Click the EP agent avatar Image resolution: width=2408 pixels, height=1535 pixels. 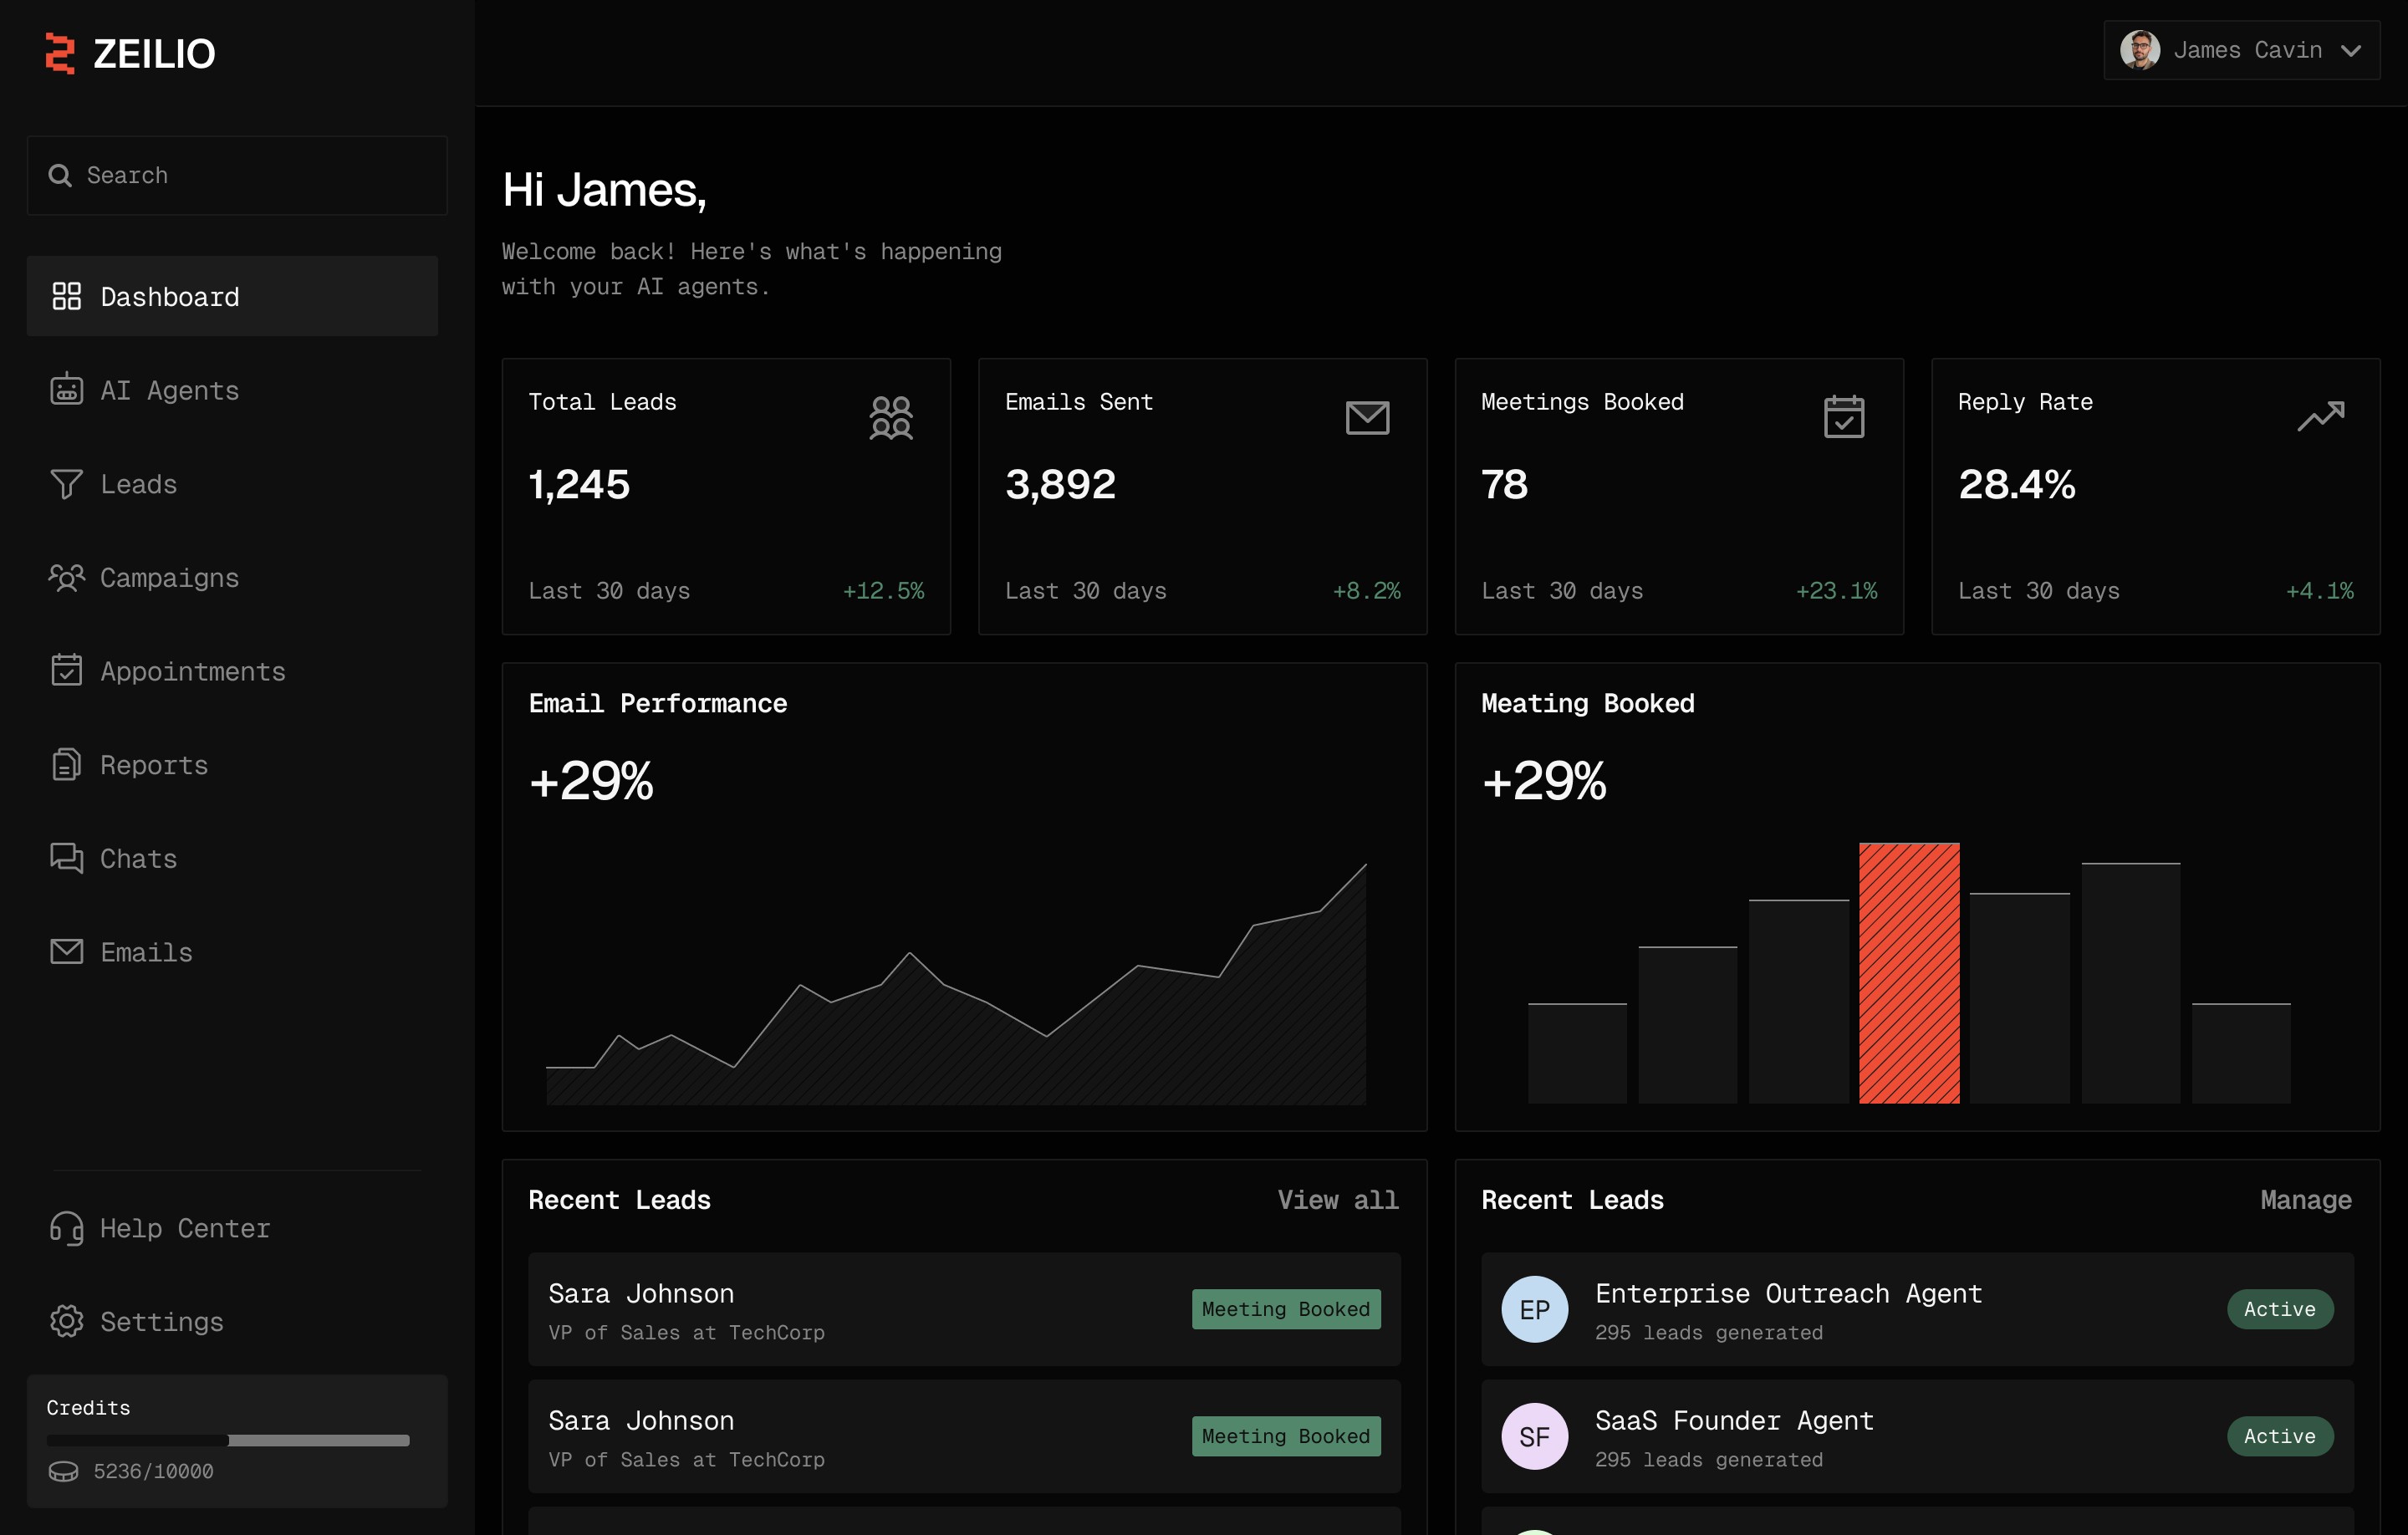pos(1534,1309)
